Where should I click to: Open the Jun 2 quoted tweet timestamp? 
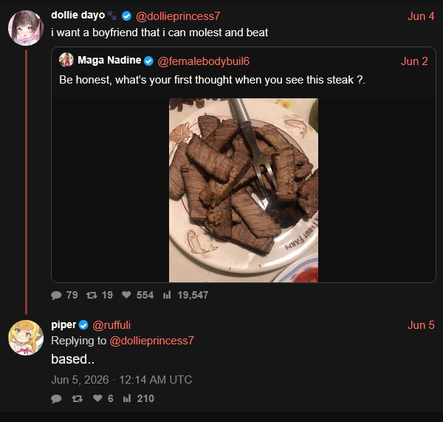[414, 61]
